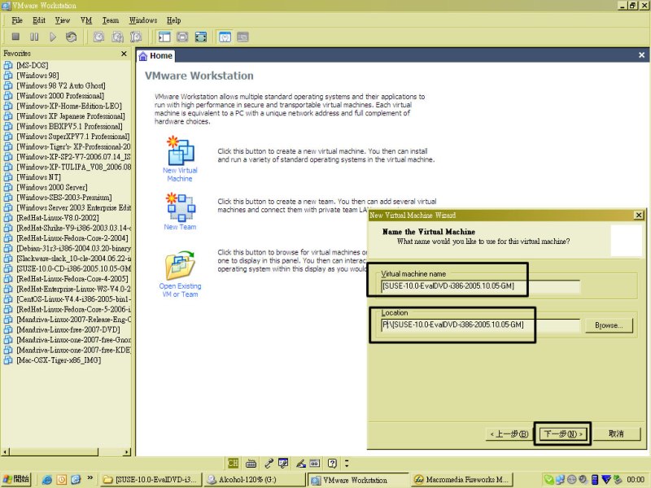Close the Home tab with X
This screenshot has width=651, height=488.
tap(641, 55)
